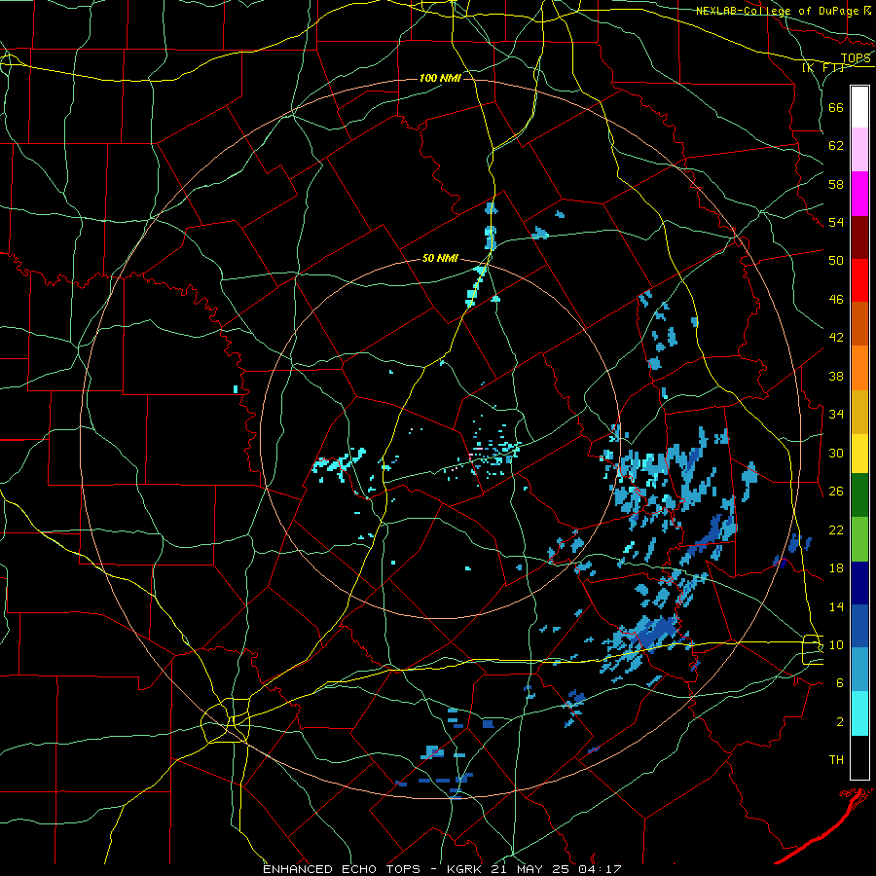
Task: Click the legend label 'TH'
Action: coord(836,760)
